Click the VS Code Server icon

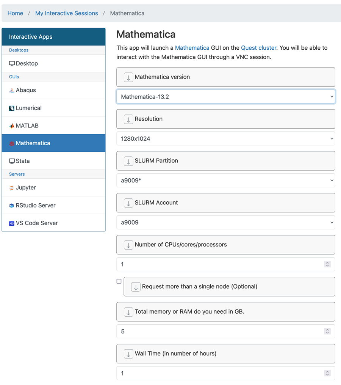[12, 223]
